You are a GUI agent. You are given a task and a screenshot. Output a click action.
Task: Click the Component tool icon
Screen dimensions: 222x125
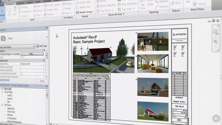click(x=19, y=12)
